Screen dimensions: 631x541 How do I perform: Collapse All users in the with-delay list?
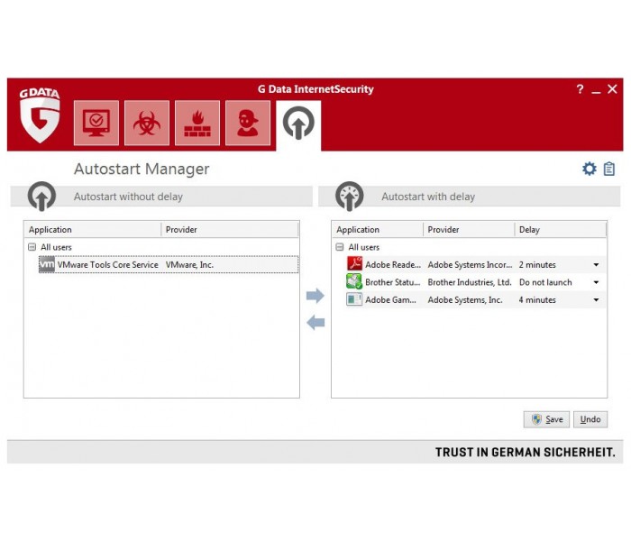(340, 247)
